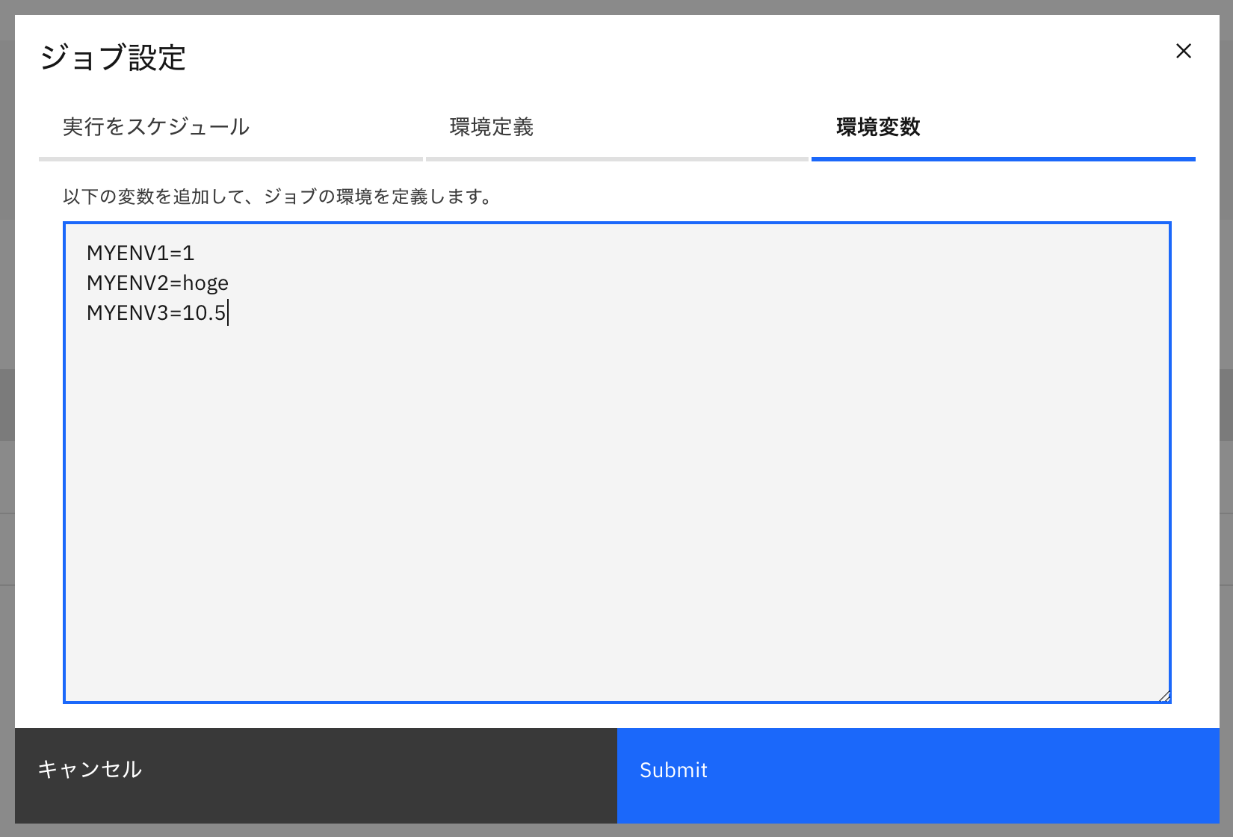
Task: Click the MYENV3=10.5 line
Action: point(156,313)
